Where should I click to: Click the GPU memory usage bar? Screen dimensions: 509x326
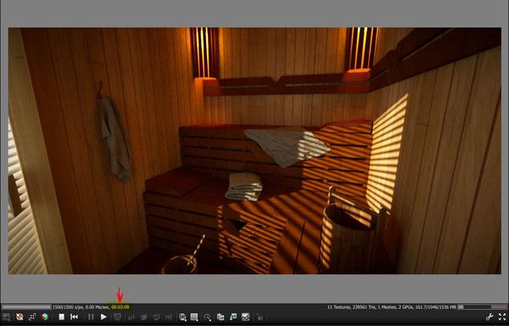click(482, 306)
